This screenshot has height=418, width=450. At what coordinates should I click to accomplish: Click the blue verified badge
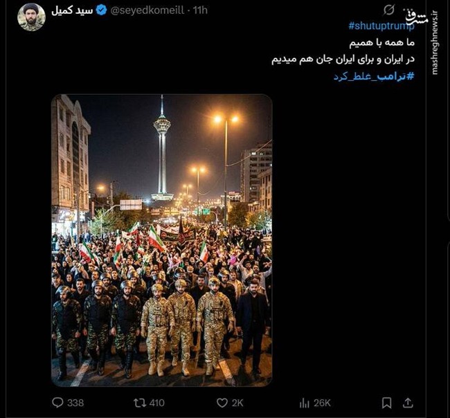click(x=101, y=10)
